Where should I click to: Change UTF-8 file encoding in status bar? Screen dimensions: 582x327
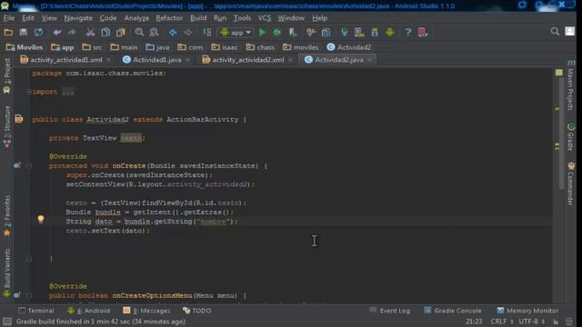531,322
